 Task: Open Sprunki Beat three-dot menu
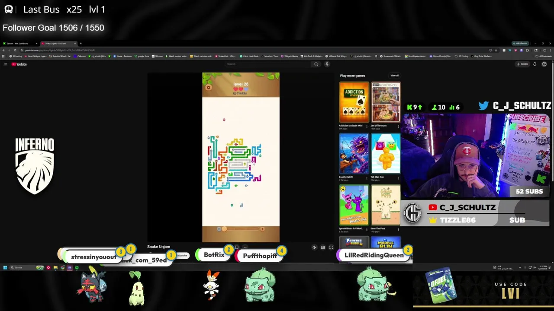pos(367,229)
